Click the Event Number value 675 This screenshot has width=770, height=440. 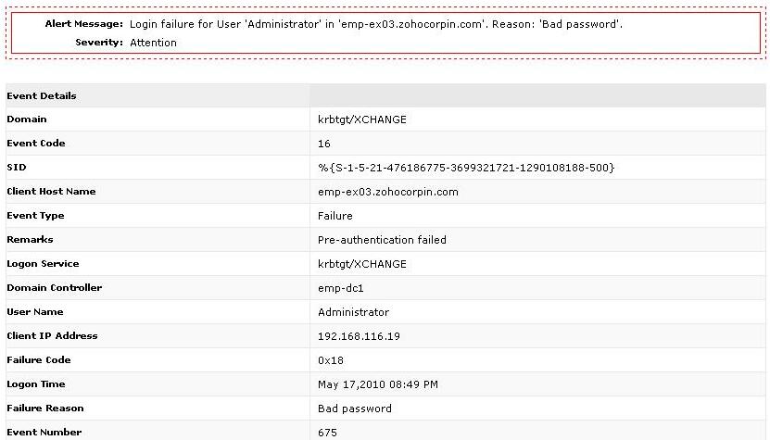327,433
